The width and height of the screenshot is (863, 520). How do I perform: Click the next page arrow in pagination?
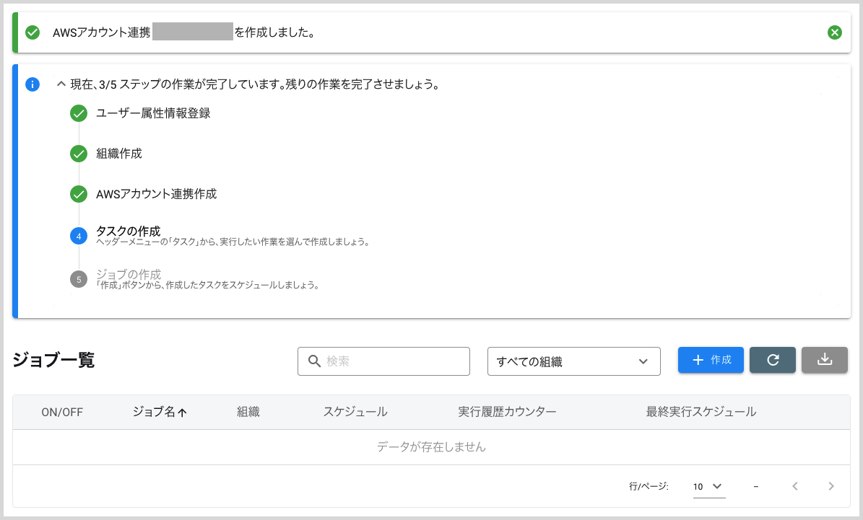pos(831,486)
